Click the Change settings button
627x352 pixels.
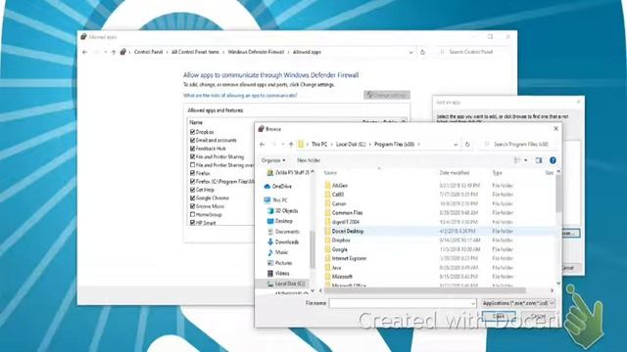click(387, 96)
